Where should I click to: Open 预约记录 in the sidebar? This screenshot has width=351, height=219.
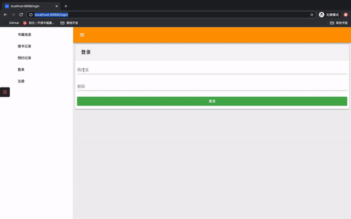click(25, 58)
